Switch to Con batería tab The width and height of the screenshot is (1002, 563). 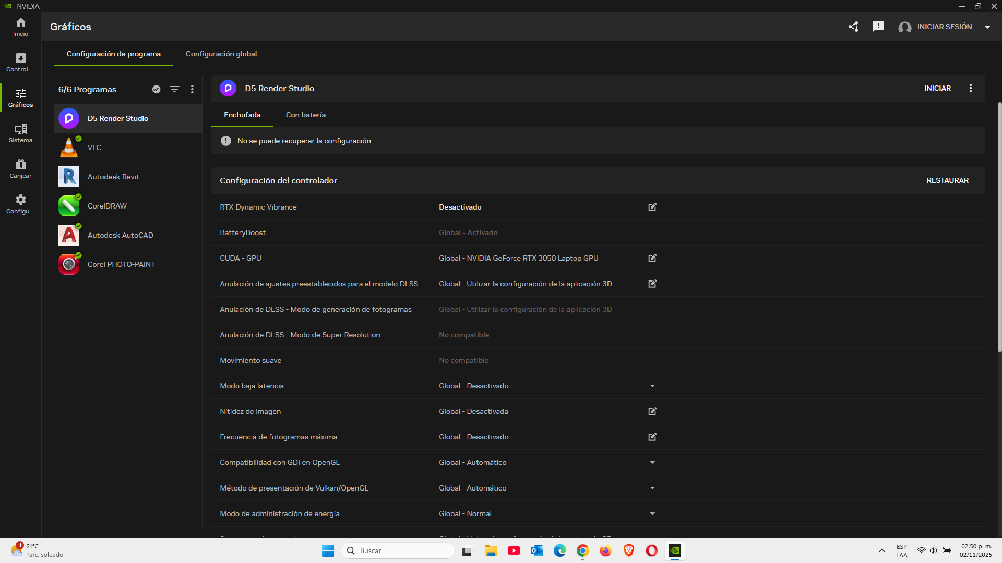pos(305,115)
